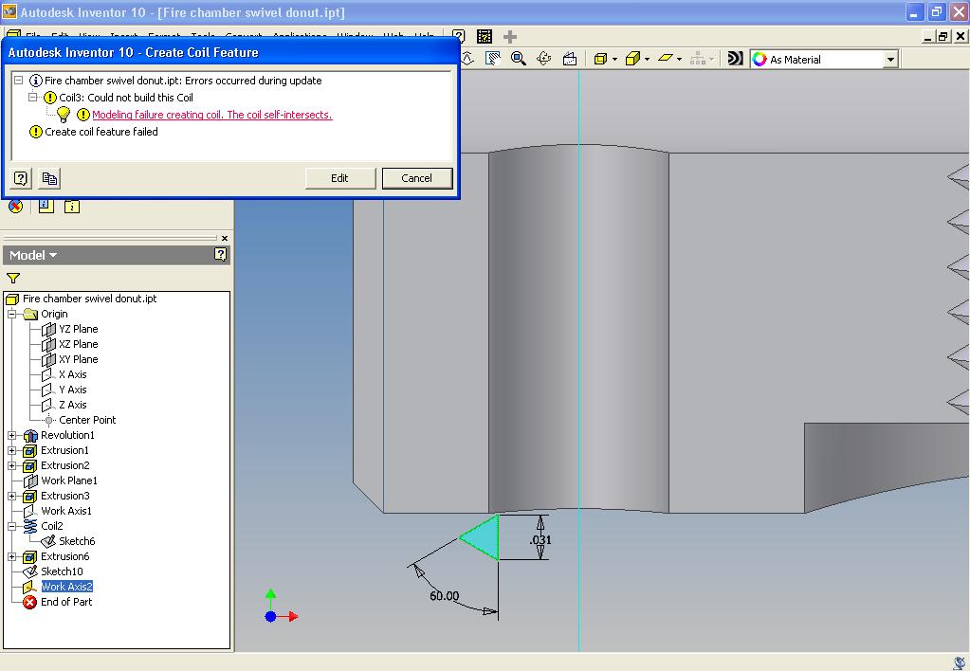
Task: Expand the Extrusion1 feature node
Action: 11,450
